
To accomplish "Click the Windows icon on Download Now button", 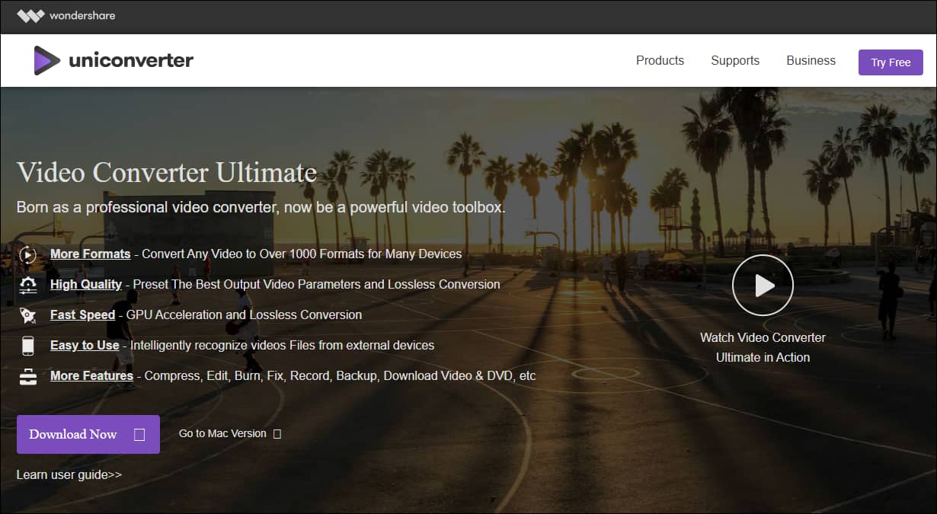I will coord(139,434).
